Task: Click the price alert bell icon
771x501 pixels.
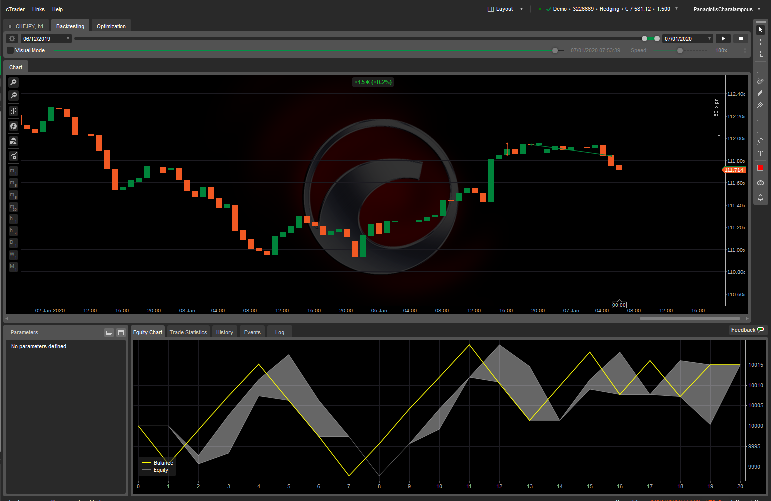Action: pos(760,198)
